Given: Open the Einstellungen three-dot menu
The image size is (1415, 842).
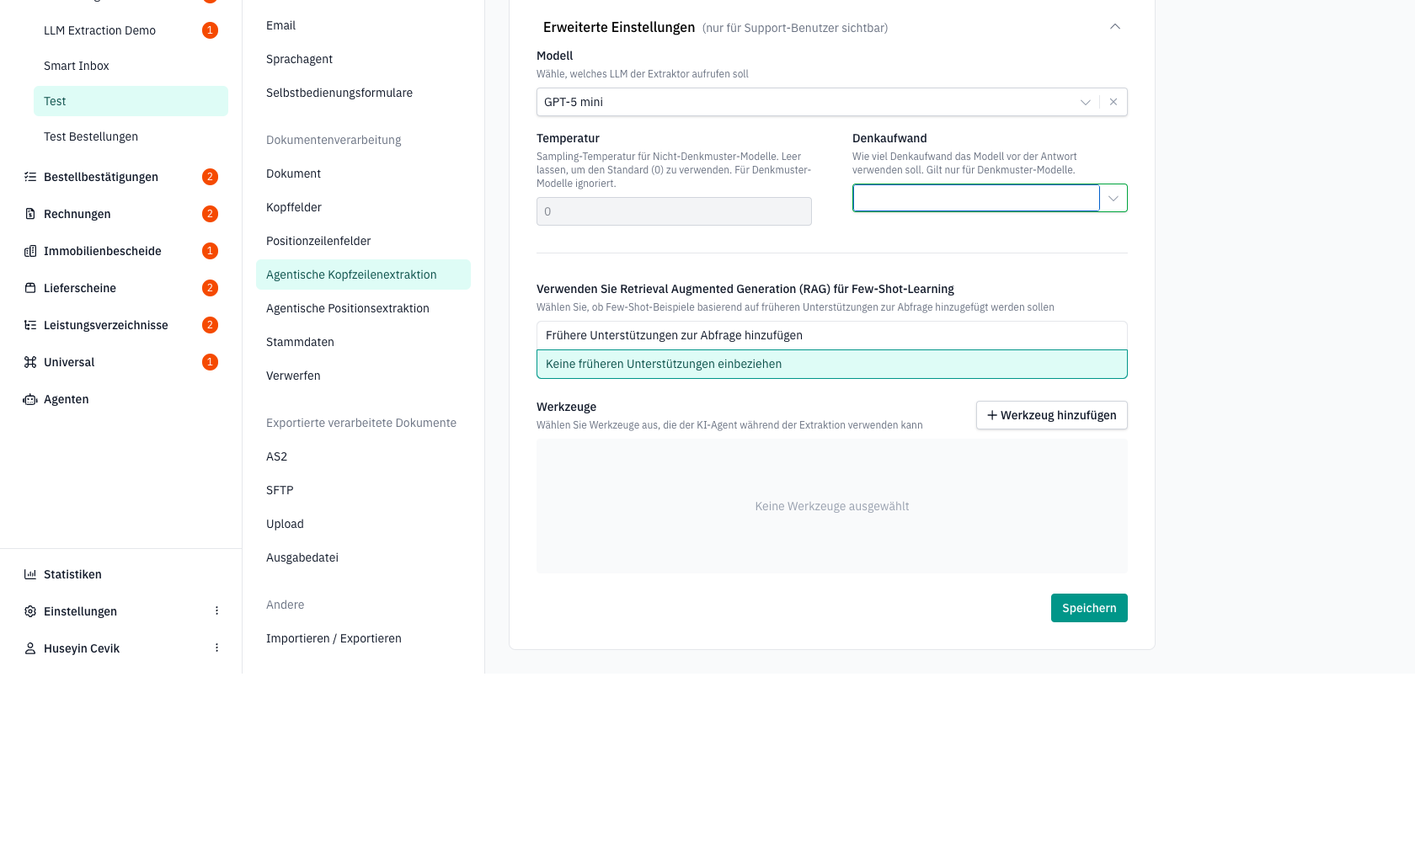Looking at the screenshot, I should [216, 611].
